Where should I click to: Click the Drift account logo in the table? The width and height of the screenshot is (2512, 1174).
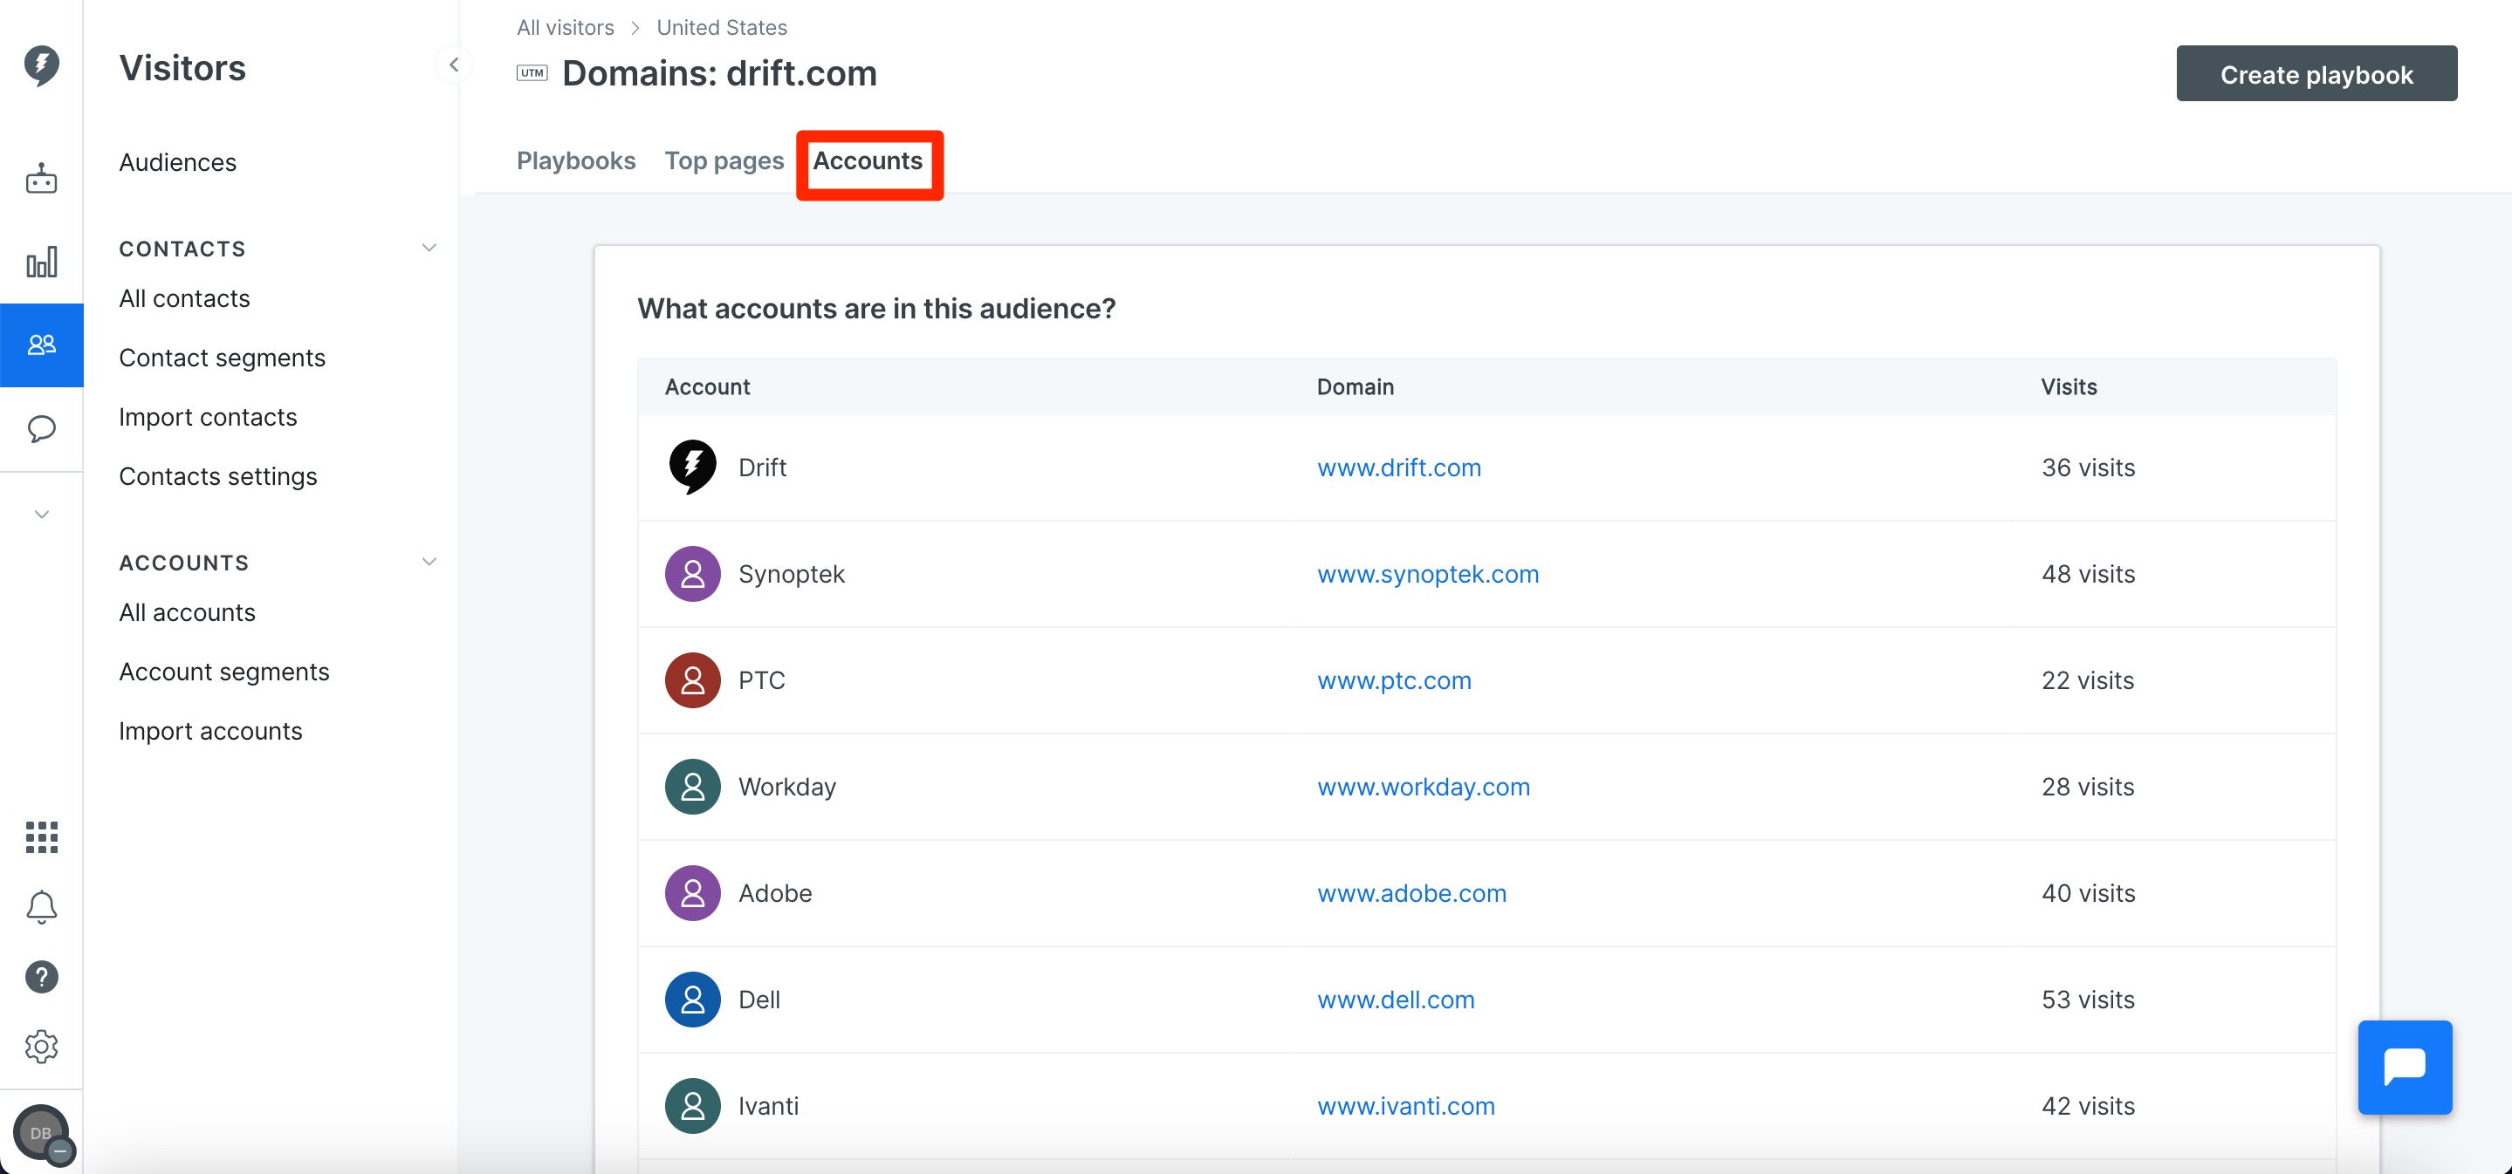click(x=692, y=467)
